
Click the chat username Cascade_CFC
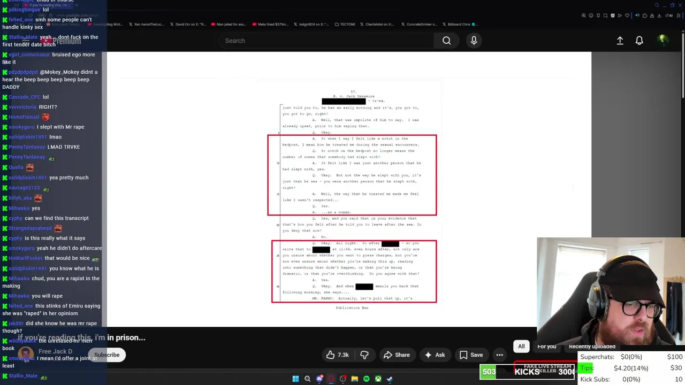pos(25,97)
